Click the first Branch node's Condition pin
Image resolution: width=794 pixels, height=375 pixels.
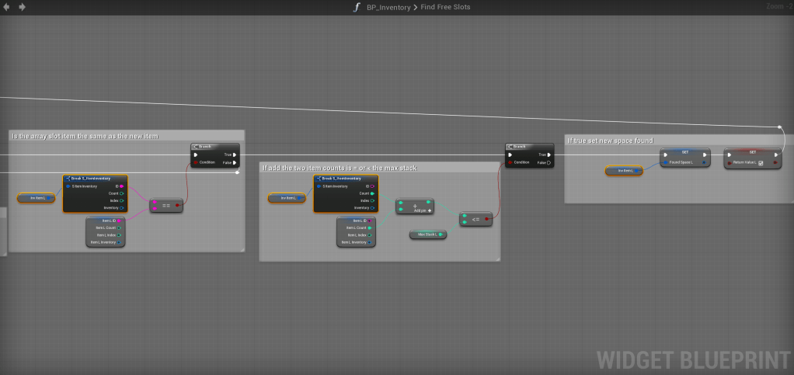pyautogui.click(x=195, y=162)
